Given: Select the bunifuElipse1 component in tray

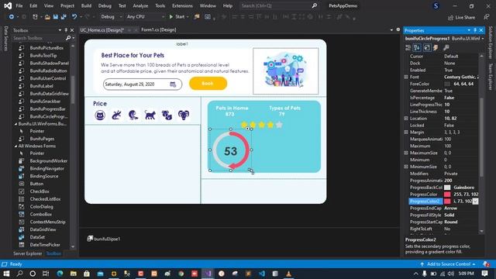Looking at the screenshot, I should (104, 239).
